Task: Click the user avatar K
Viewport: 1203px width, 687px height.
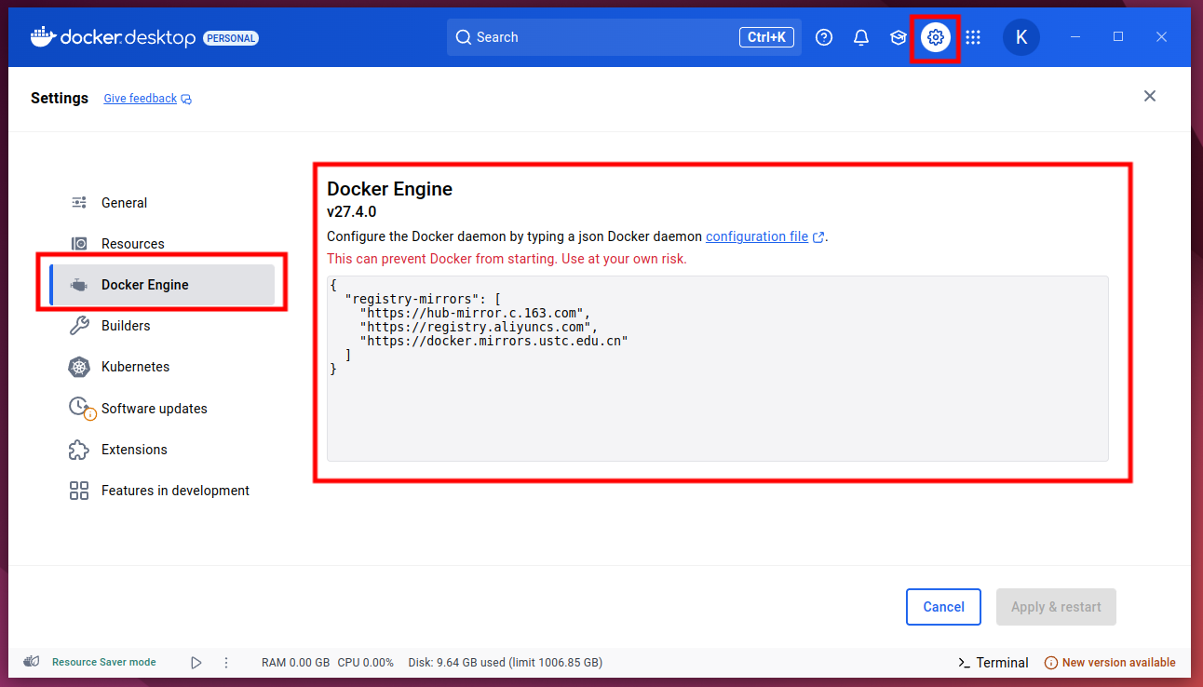Action: [1021, 37]
